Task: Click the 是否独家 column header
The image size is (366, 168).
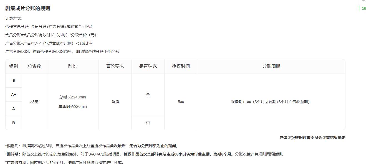Action: click(148, 66)
